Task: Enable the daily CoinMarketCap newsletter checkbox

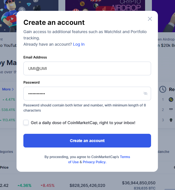Action: pyautogui.click(x=26, y=123)
